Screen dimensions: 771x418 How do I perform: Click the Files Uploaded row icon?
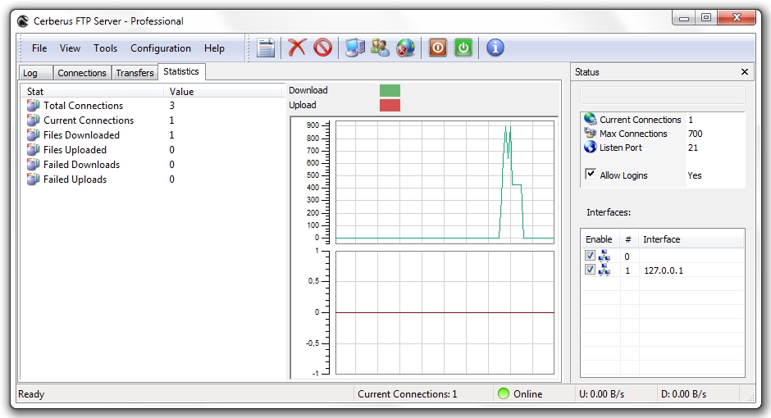(x=33, y=149)
